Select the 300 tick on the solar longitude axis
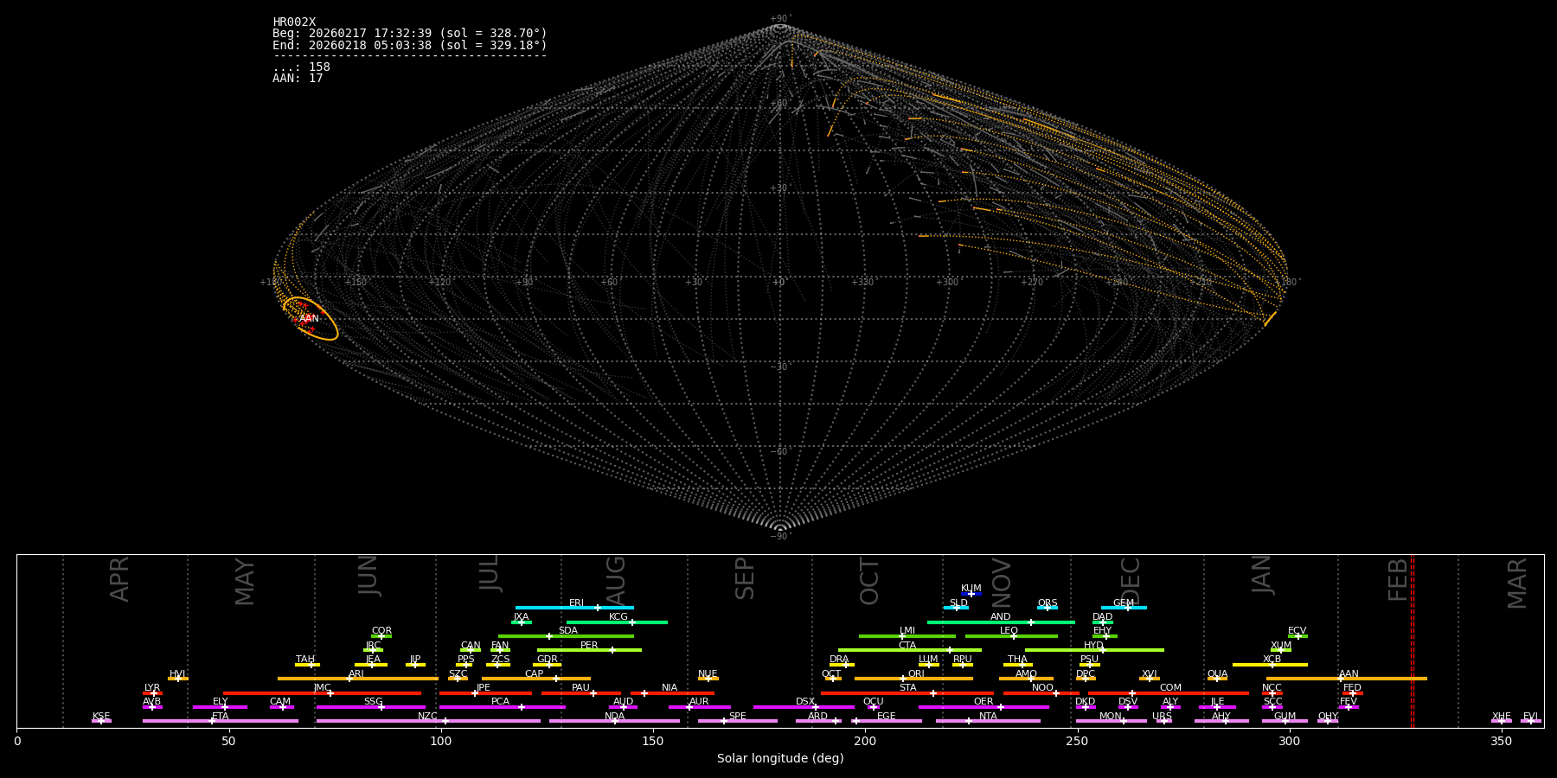This screenshot has height=778, width=1557. pyautogui.click(x=1289, y=741)
